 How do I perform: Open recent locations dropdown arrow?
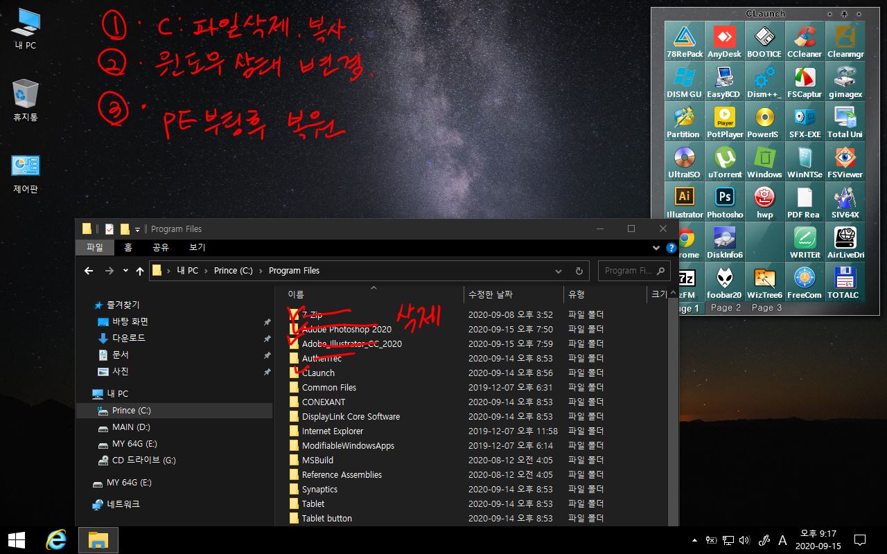(x=125, y=271)
